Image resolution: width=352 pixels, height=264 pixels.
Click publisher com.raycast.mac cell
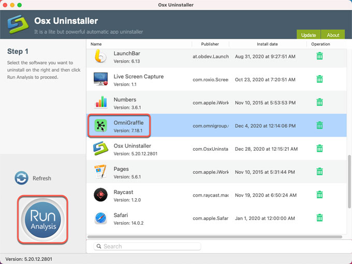[211, 195]
